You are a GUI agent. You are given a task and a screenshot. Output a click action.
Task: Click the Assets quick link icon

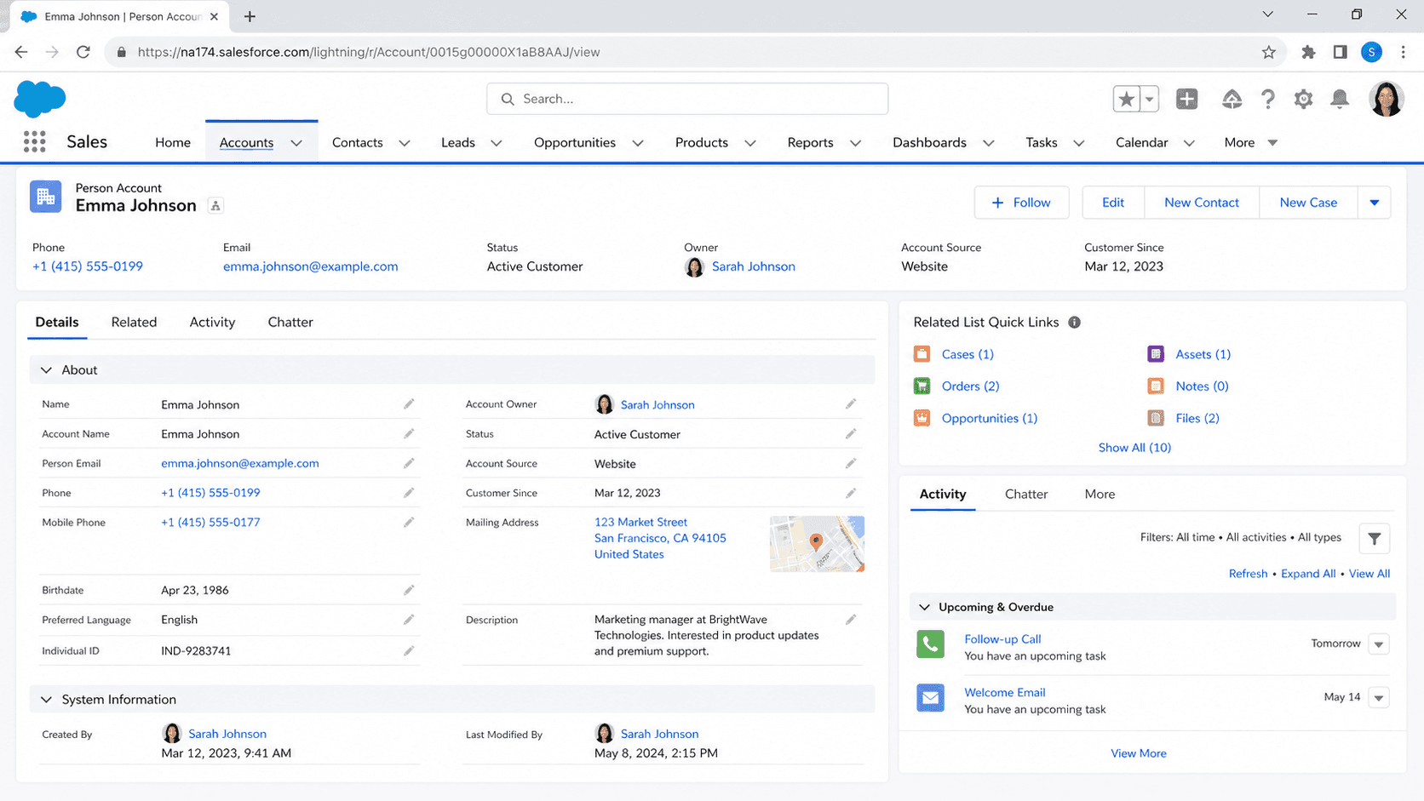tap(1156, 354)
